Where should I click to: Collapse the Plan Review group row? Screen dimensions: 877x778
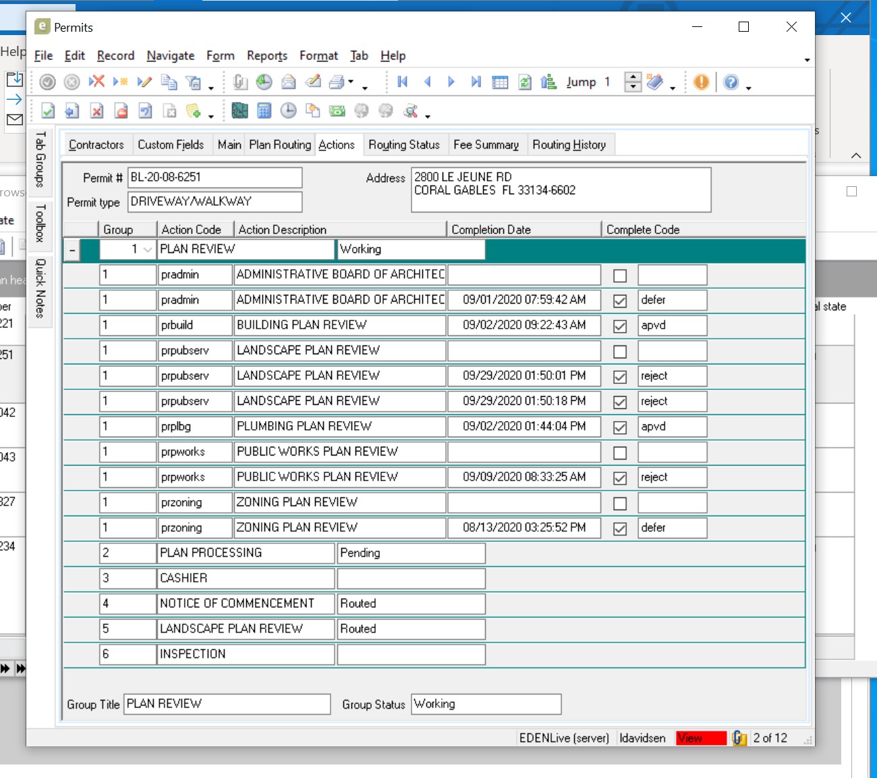[x=72, y=250]
